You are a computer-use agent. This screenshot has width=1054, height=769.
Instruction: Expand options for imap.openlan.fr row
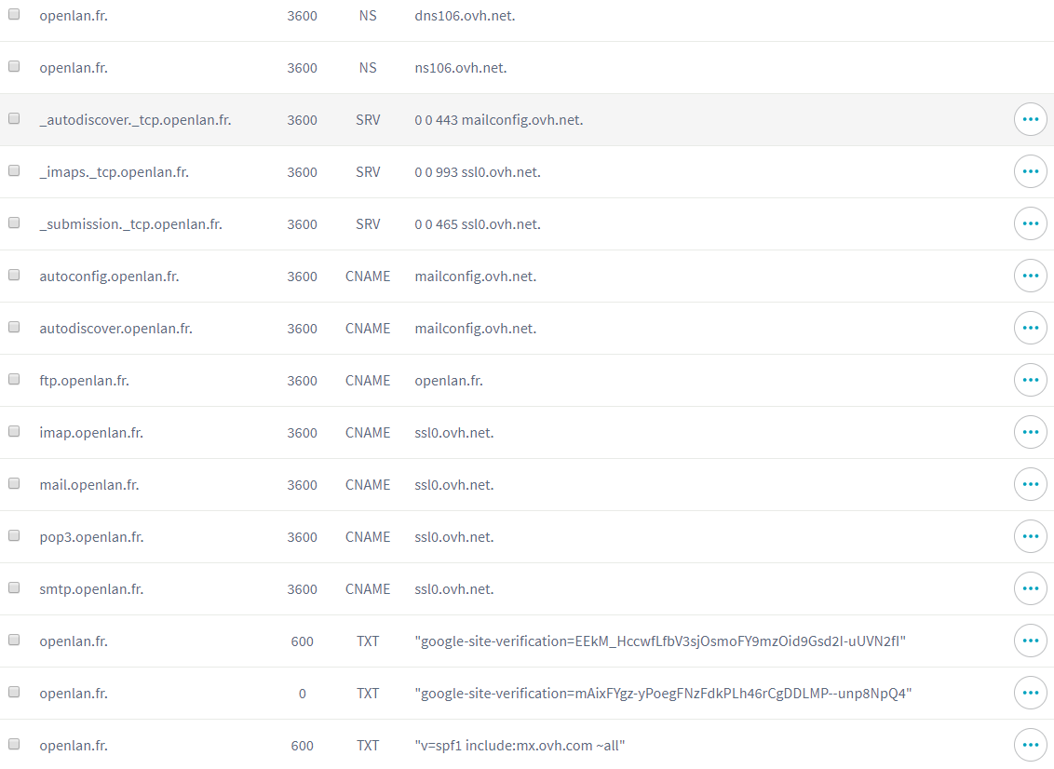click(1030, 433)
